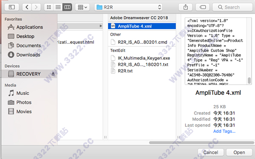Expand the highlighted folder row arrow
Viewport: 255px width, 159px height.
[x=101, y=26]
